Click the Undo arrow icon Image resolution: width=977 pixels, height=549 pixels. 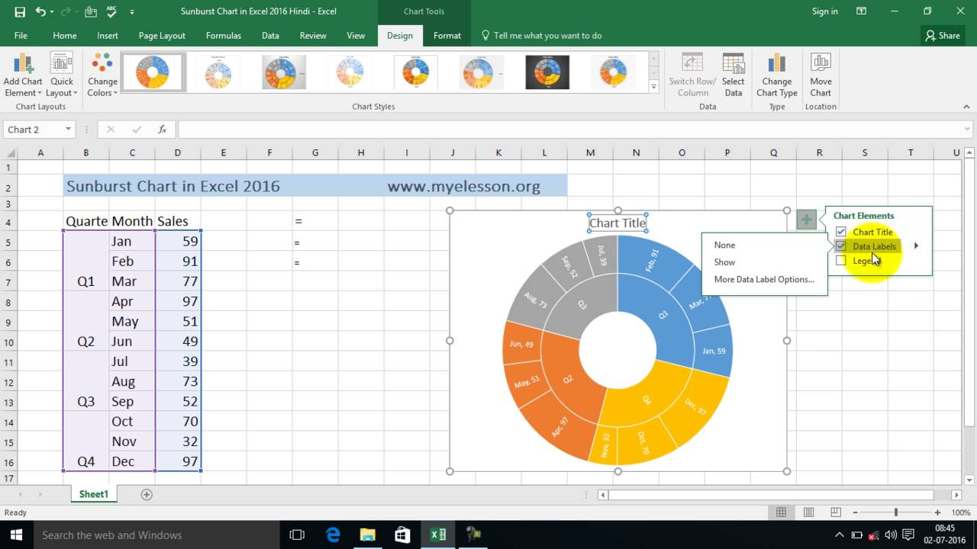tap(40, 11)
